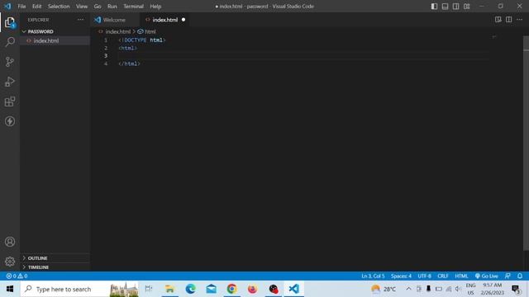Switch to the Welcome tab
Screen dimensions: 529x297
coord(114,20)
